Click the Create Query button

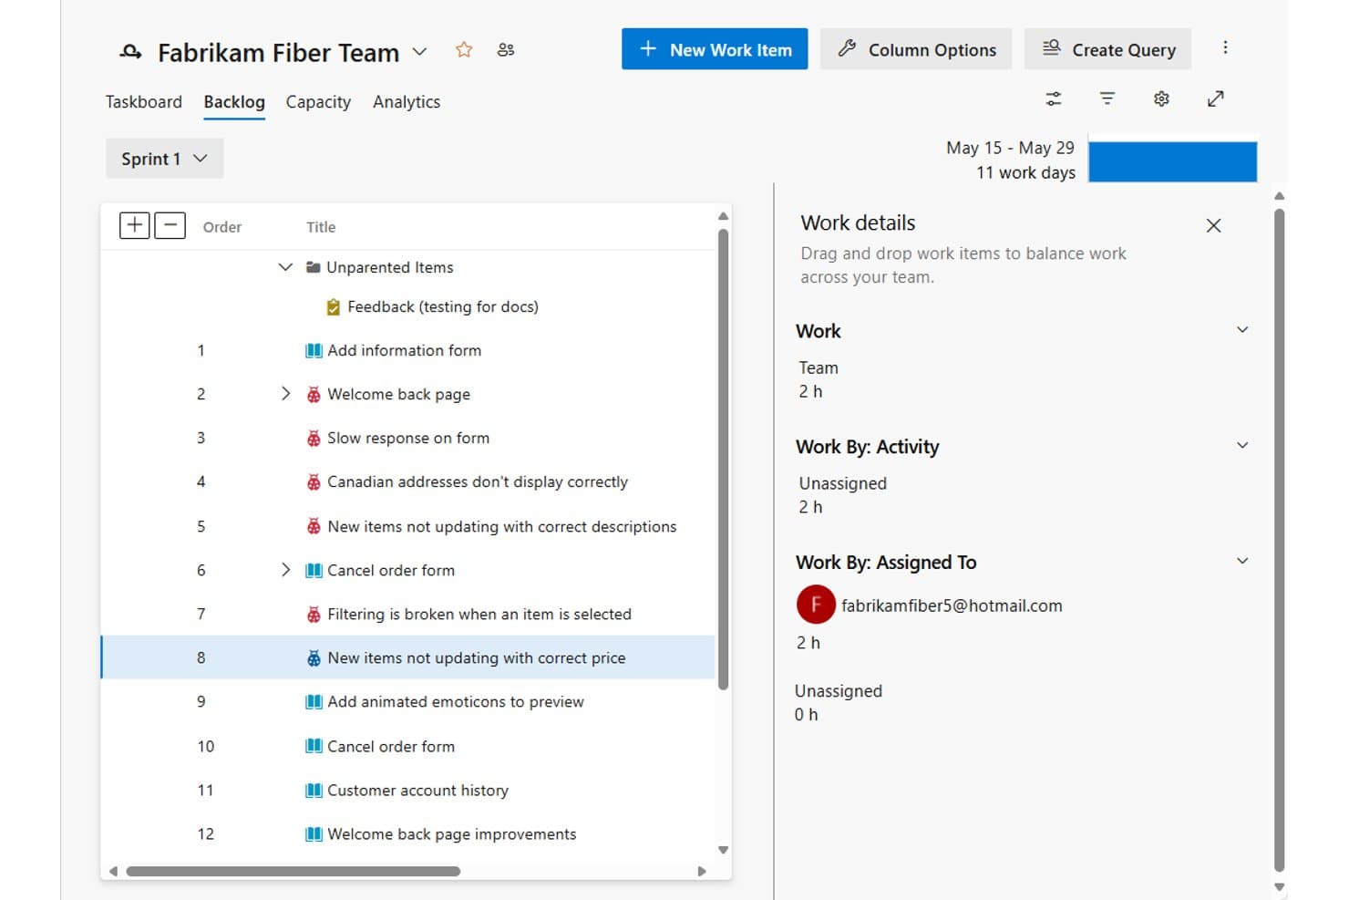click(x=1107, y=49)
